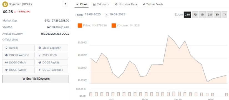Click the Volume: $4.32B legend label
The width and height of the screenshot is (229, 100).
click(x=128, y=26)
